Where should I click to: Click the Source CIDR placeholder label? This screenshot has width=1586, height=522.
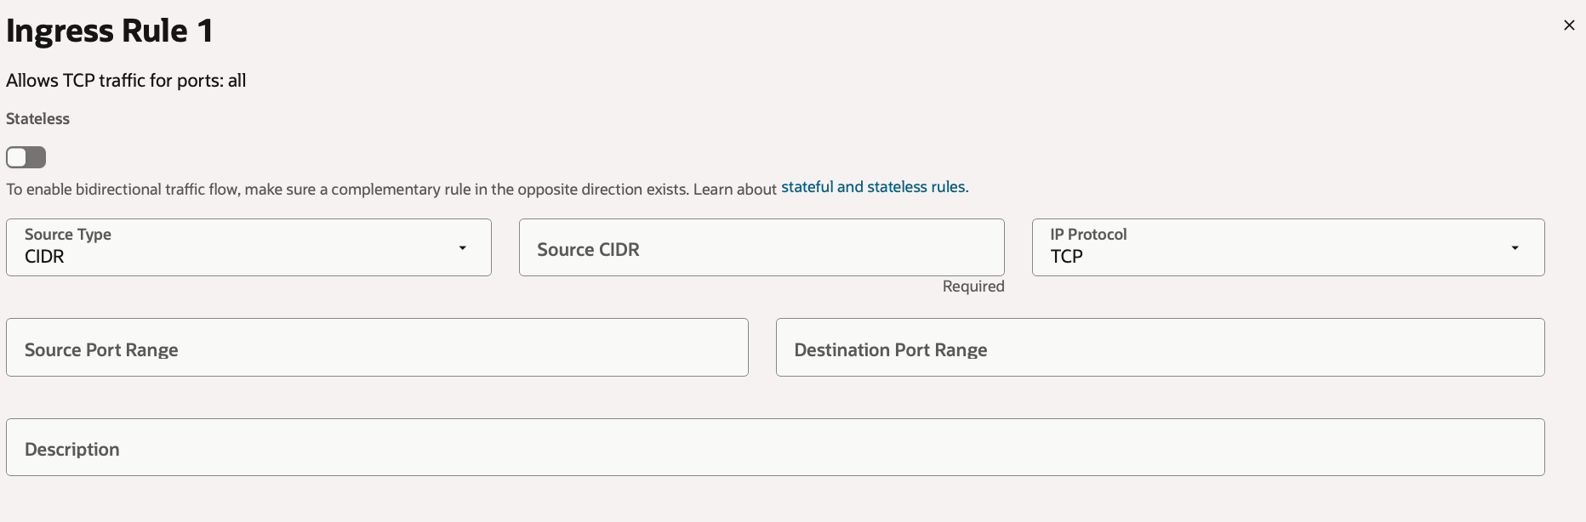point(588,249)
